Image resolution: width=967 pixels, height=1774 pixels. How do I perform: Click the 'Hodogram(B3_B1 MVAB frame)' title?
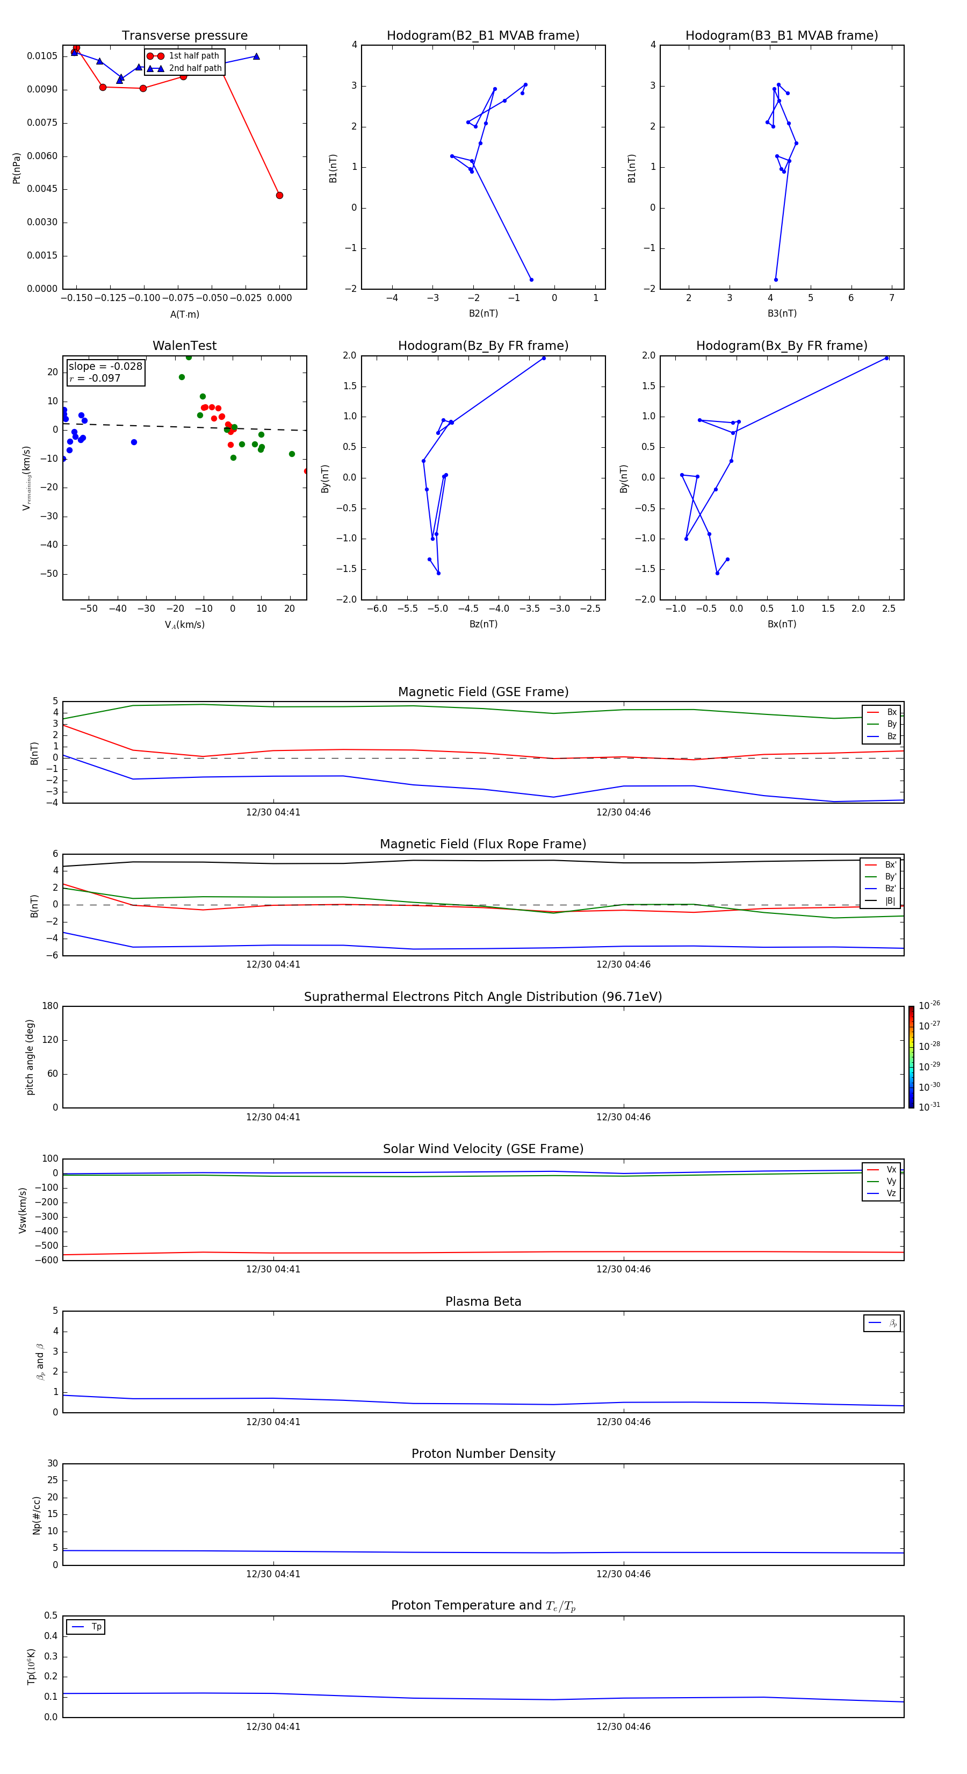(782, 36)
